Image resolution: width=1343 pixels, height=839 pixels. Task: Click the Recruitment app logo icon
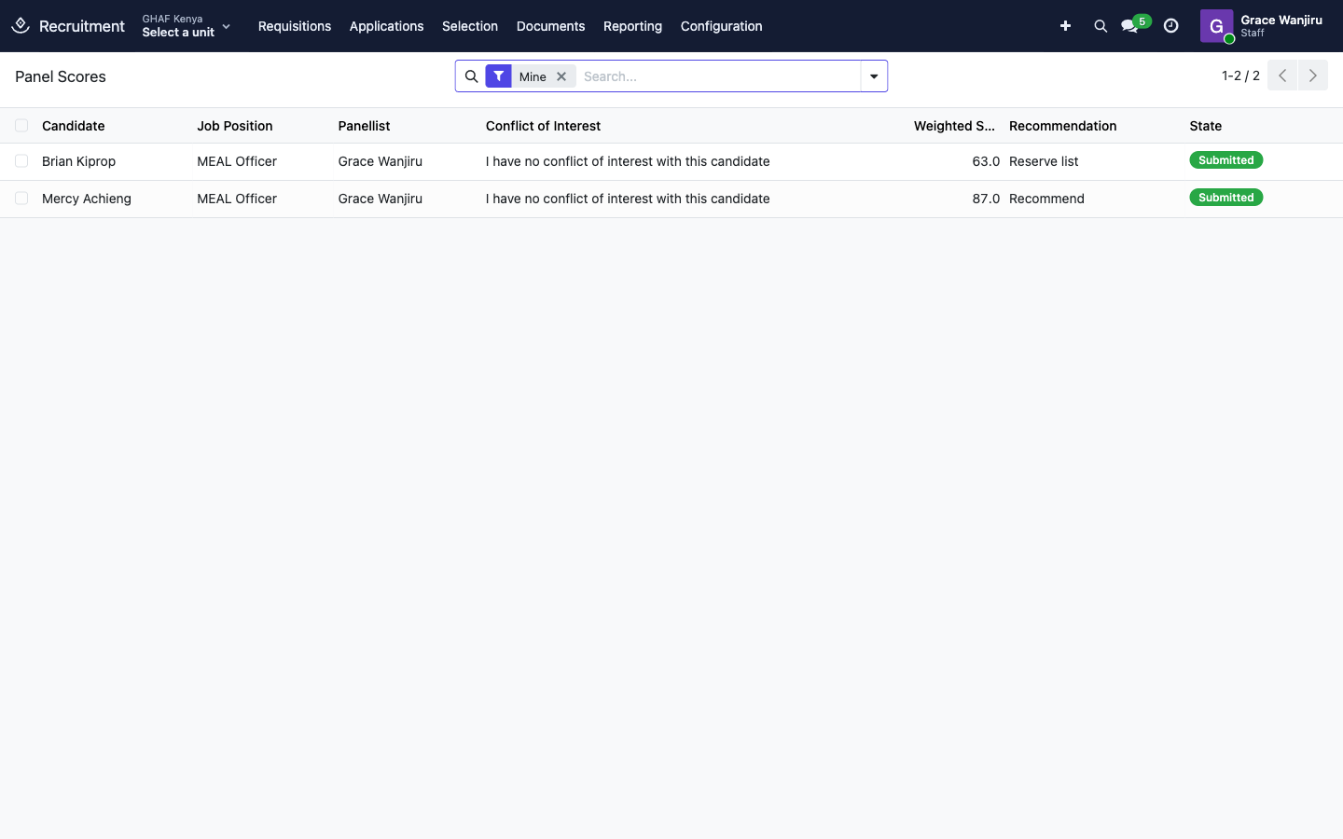coord(21,25)
